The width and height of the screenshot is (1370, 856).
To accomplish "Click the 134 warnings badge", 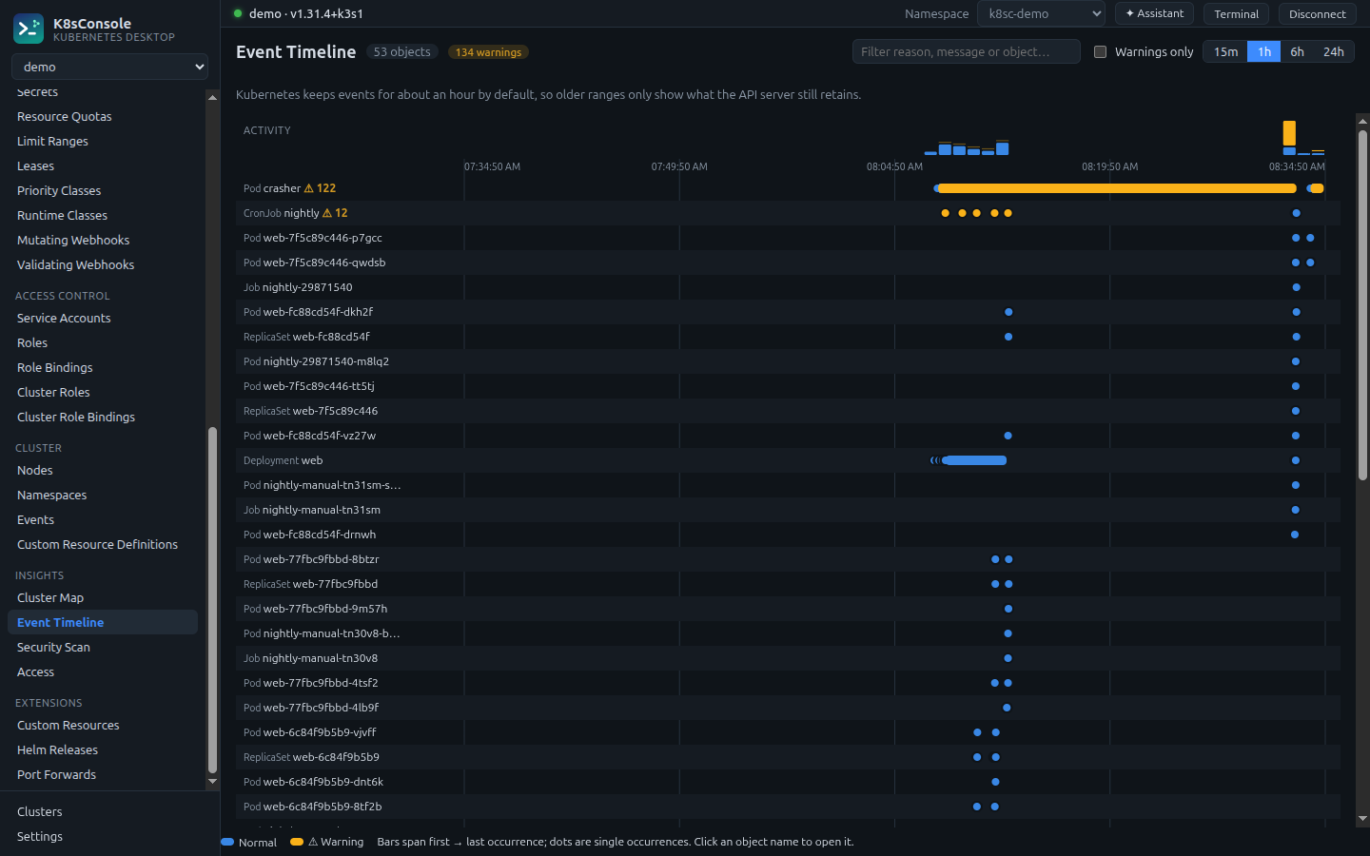I will click(x=488, y=52).
